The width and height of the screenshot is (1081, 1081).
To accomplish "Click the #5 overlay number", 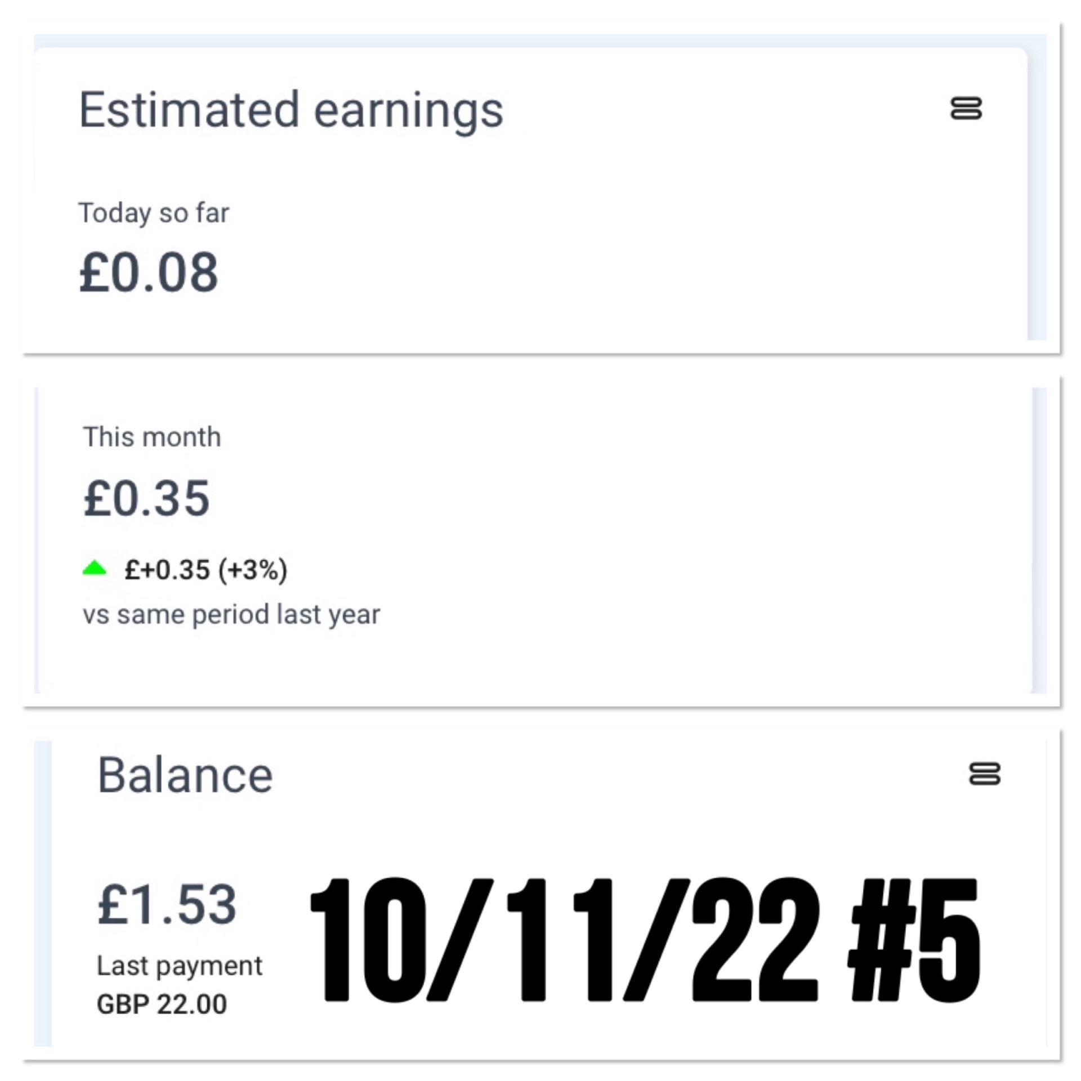I will pyautogui.click(x=915, y=940).
